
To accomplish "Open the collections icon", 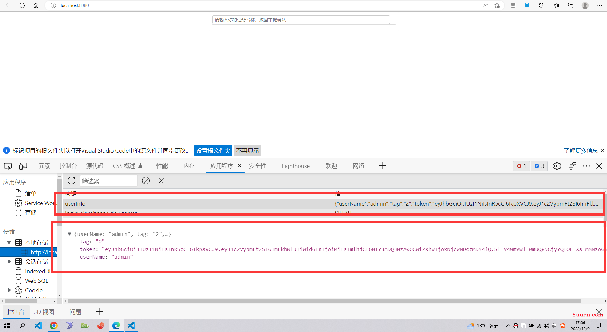I will tap(571, 5).
